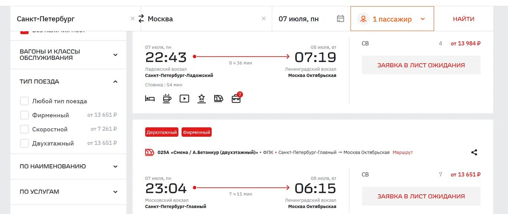The height and width of the screenshot is (214, 508).
Task: Click the 07:19 arrival time
Action: (x=315, y=57)
